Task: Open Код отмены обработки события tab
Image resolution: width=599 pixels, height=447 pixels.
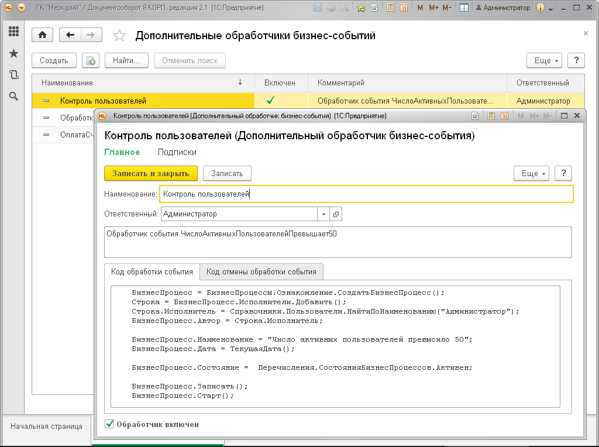Action: point(261,271)
